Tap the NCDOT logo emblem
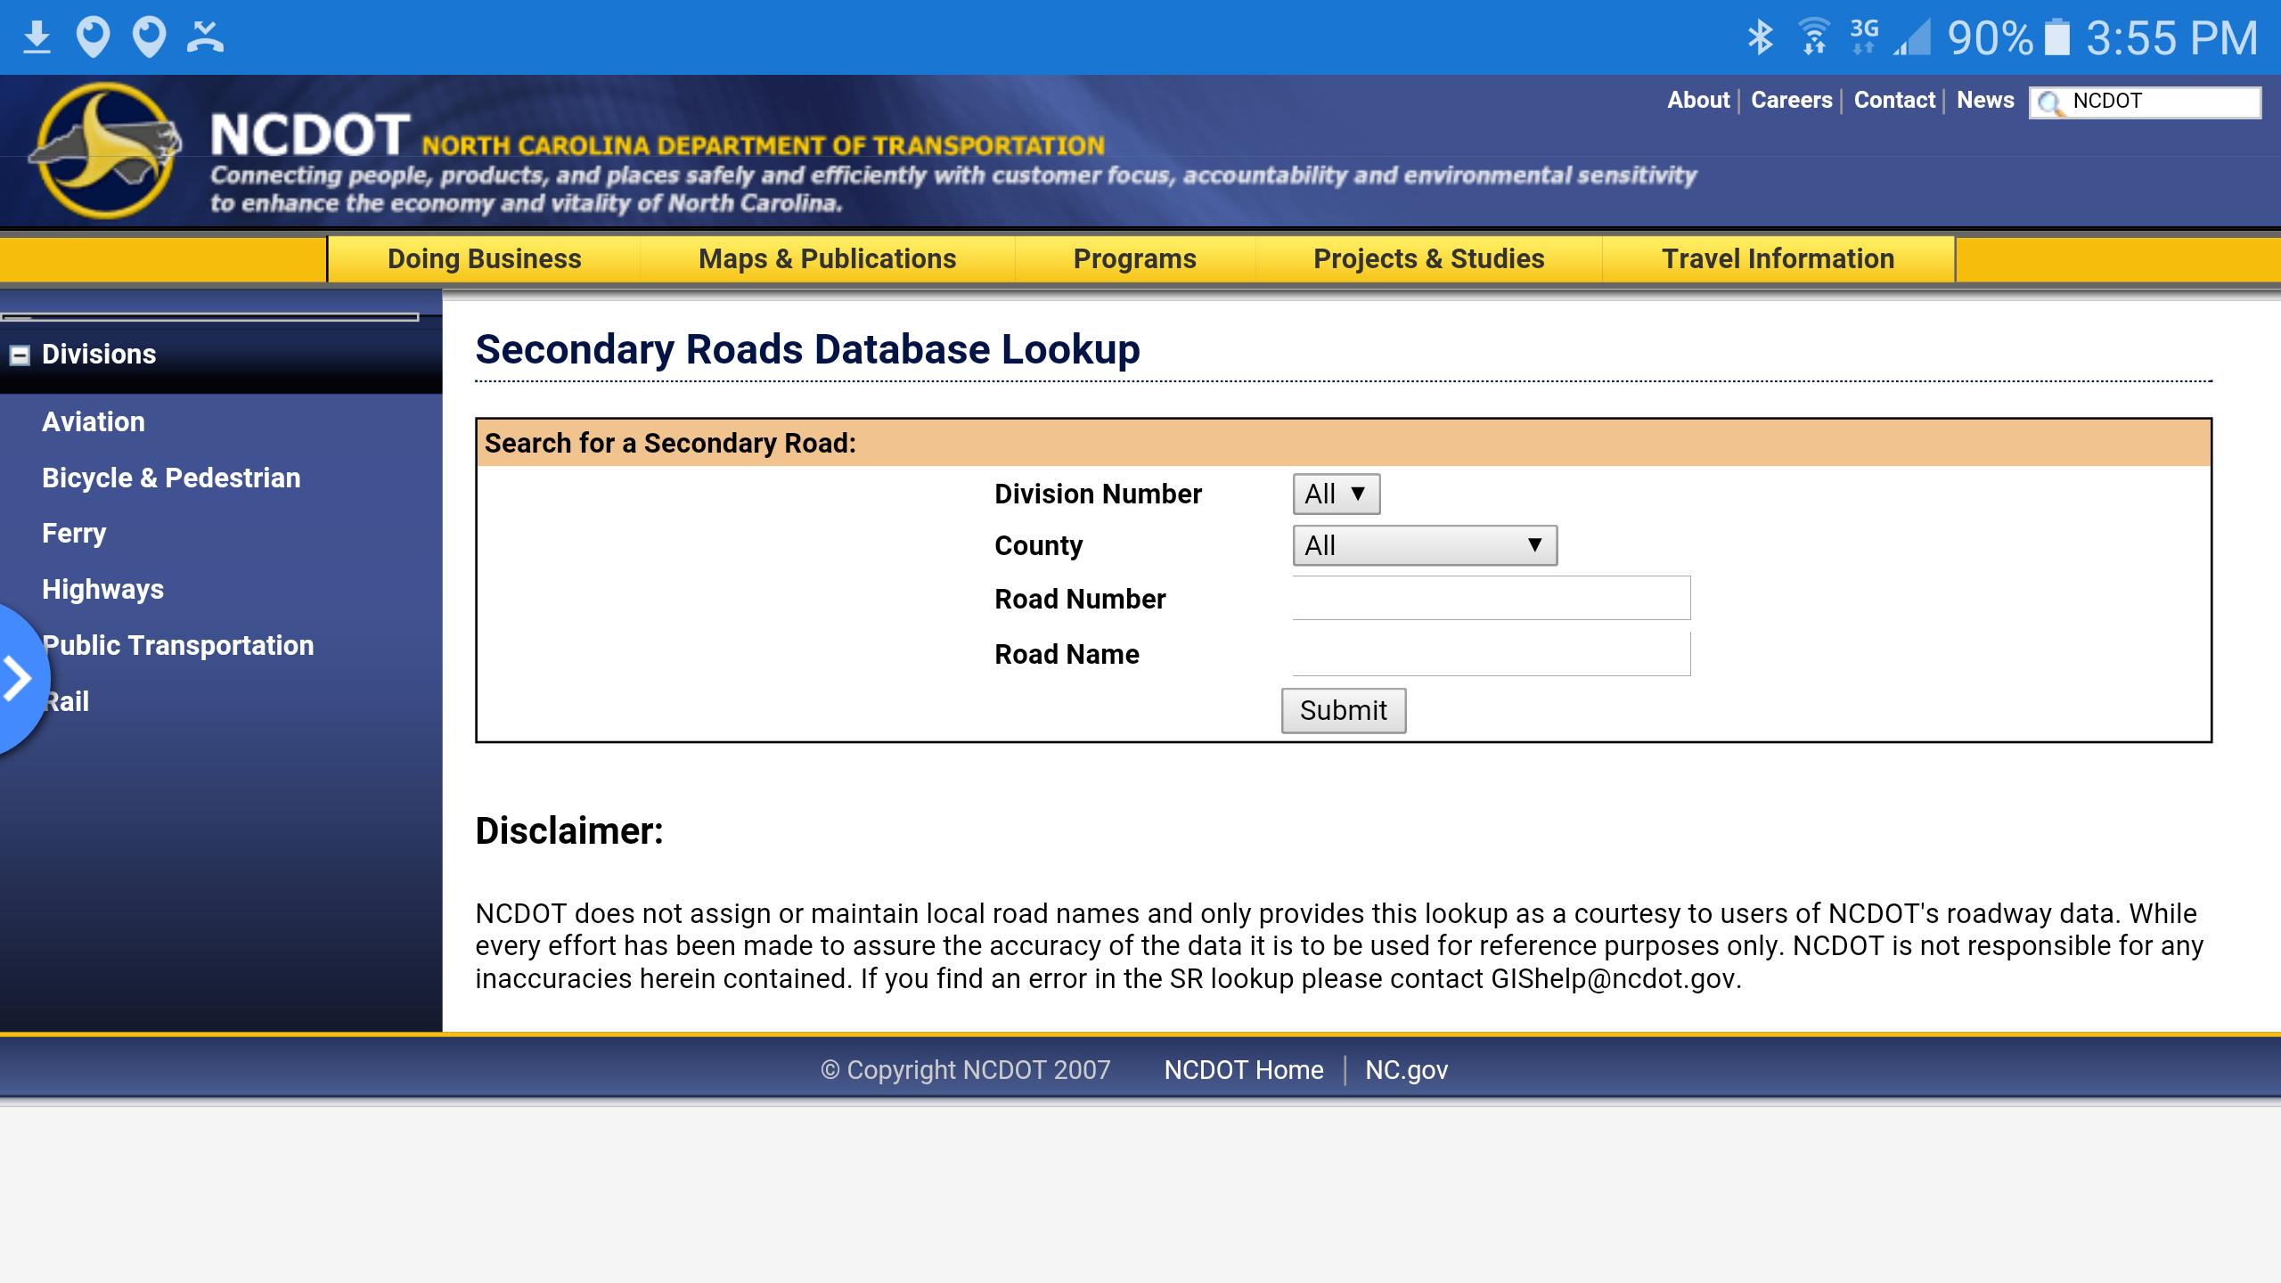Screen dimensions: 2281x1283 (x=105, y=151)
